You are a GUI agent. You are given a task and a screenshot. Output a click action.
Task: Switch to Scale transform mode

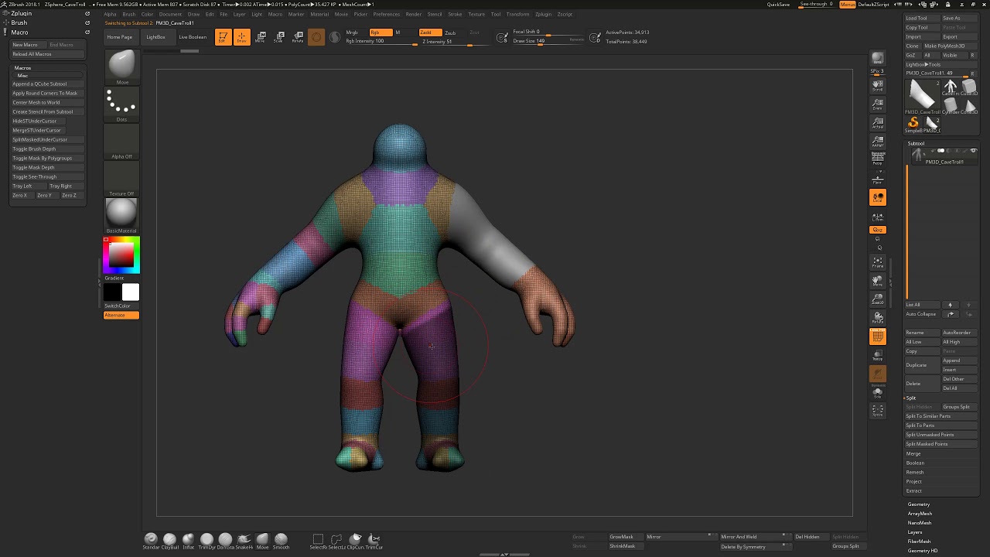[279, 37]
